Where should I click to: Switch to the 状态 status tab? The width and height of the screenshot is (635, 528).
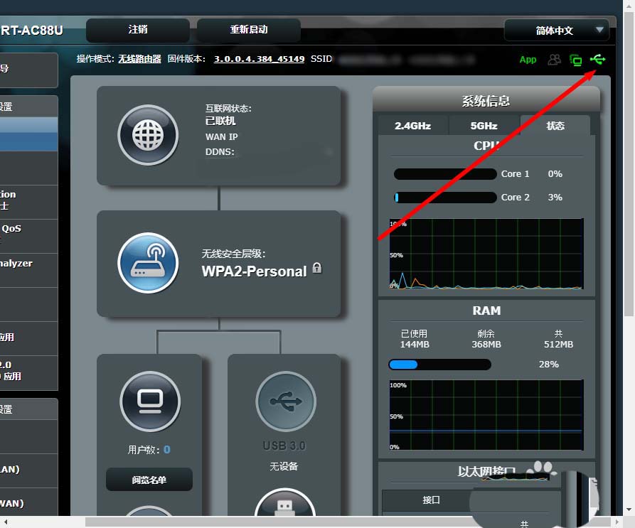coord(555,126)
